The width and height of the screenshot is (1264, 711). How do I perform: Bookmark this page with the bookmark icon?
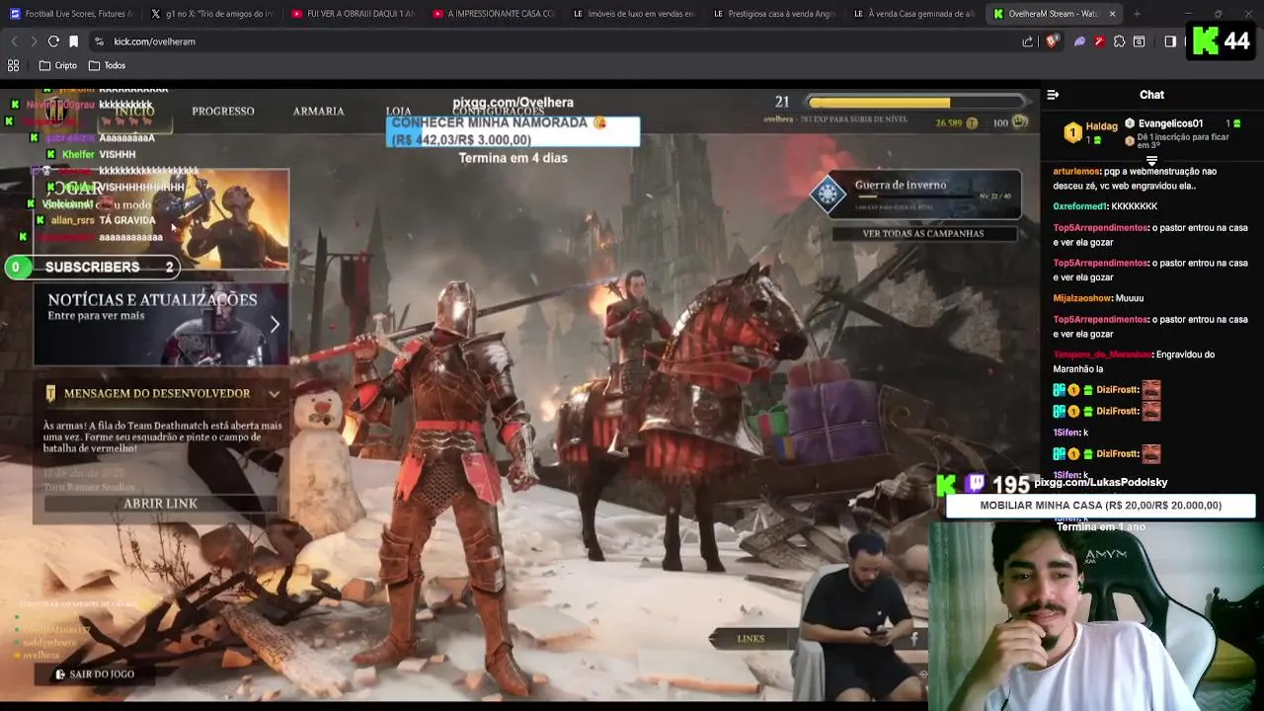(x=73, y=41)
